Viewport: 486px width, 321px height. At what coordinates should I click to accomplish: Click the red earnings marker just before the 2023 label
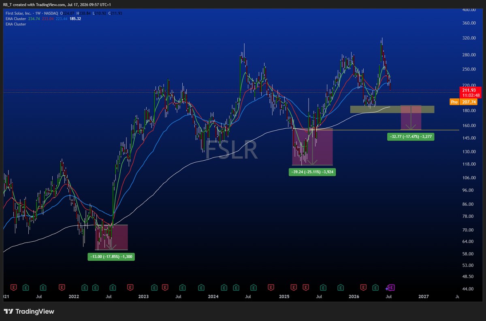pyautogui.click(x=130, y=288)
